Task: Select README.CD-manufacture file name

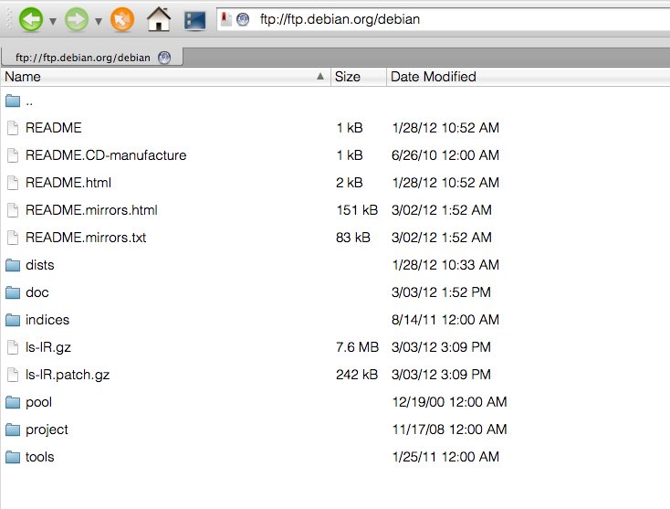Action: tap(106, 155)
